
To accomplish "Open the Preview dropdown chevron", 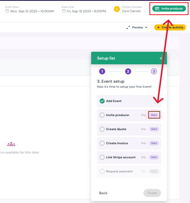I will coord(146,28).
